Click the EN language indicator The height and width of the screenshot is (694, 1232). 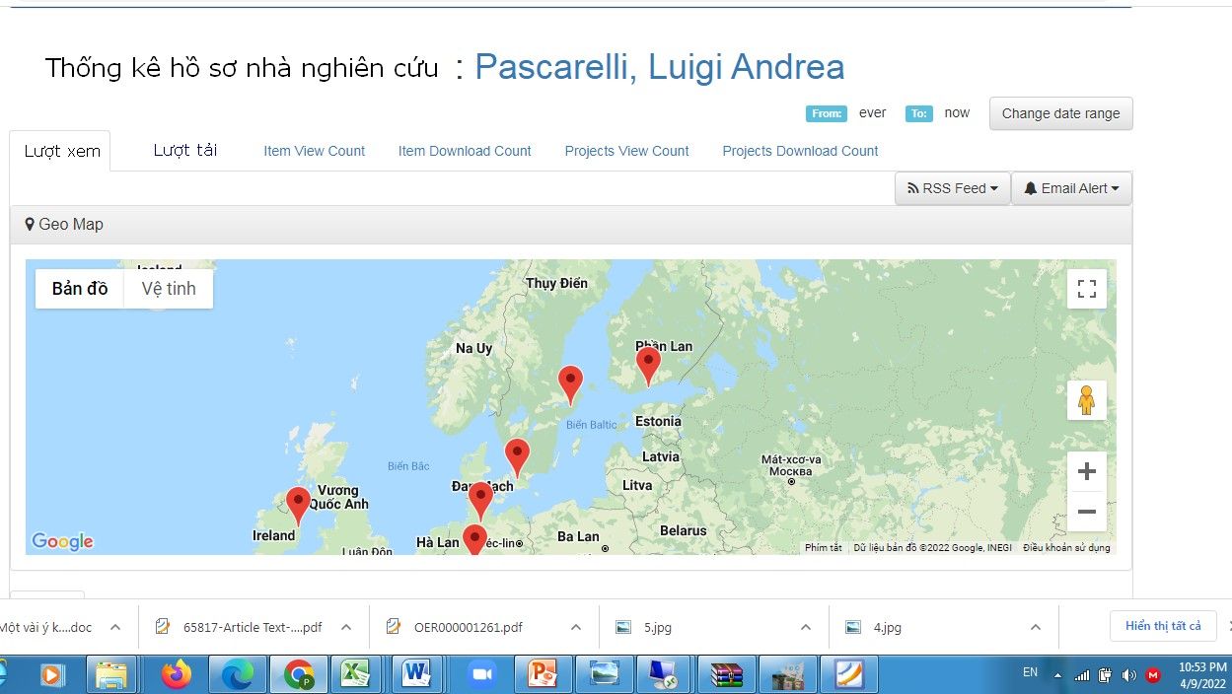(1030, 672)
